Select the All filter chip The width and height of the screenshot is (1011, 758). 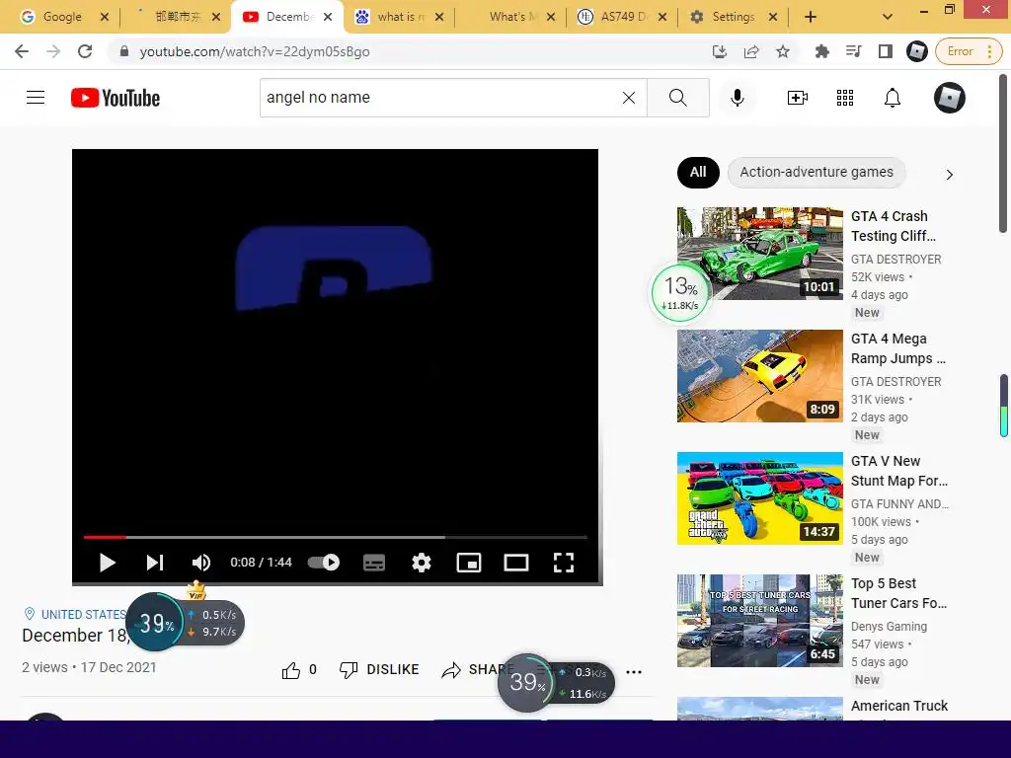tap(698, 172)
